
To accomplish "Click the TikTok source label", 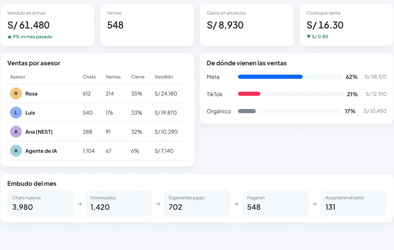I will (x=215, y=94).
